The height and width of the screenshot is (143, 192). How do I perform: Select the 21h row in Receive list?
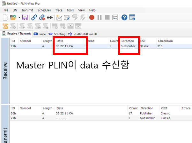pyautogui.click(x=101, y=46)
